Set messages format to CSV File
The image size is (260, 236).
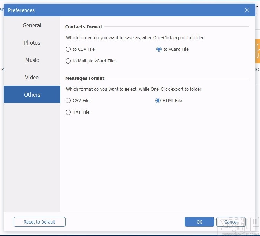click(x=68, y=101)
